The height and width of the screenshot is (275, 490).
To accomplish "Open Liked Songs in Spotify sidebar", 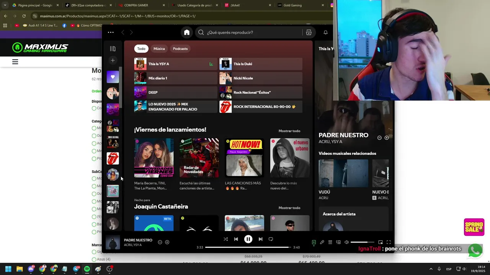I will (113, 77).
